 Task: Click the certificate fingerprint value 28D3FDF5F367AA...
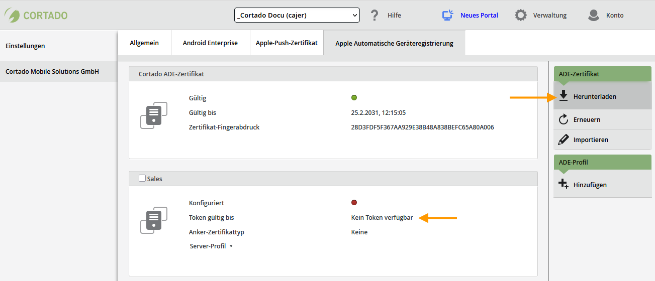pyautogui.click(x=422, y=127)
